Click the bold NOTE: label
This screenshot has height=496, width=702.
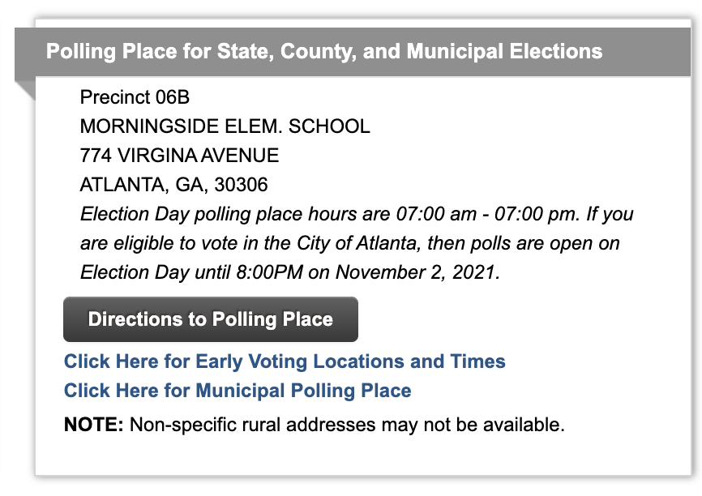(x=93, y=425)
